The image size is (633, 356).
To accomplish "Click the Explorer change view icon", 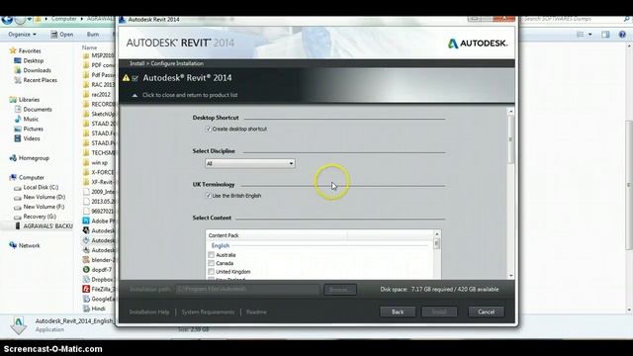I will [x=581, y=35].
